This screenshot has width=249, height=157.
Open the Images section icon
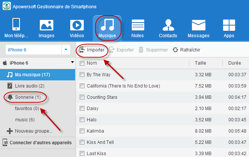point(46,25)
